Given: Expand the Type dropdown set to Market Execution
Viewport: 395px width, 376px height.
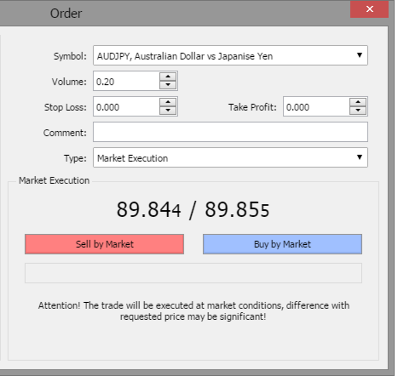Looking at the screenshot, I should (230, 158).
